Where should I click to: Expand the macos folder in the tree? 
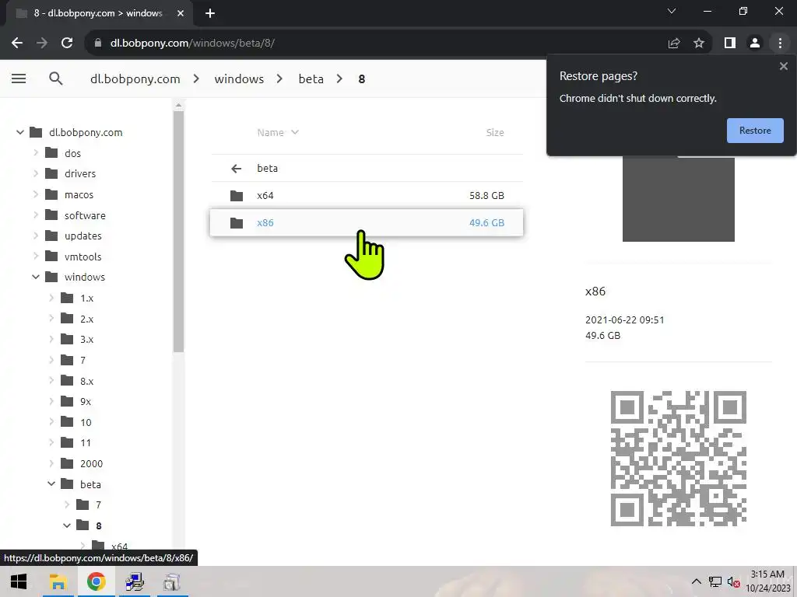(36, 194)
